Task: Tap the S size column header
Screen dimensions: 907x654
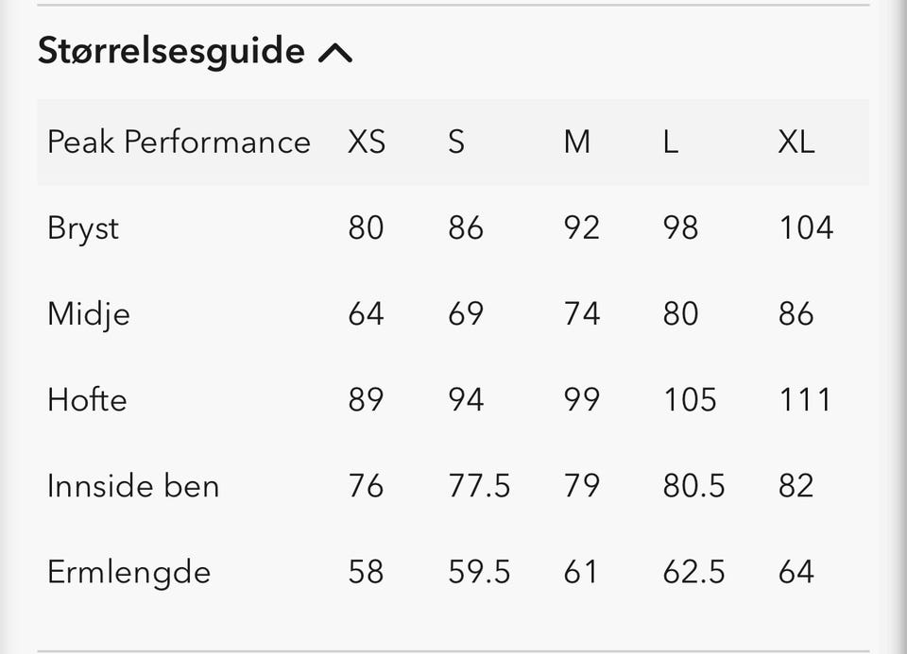Action: 456,142
